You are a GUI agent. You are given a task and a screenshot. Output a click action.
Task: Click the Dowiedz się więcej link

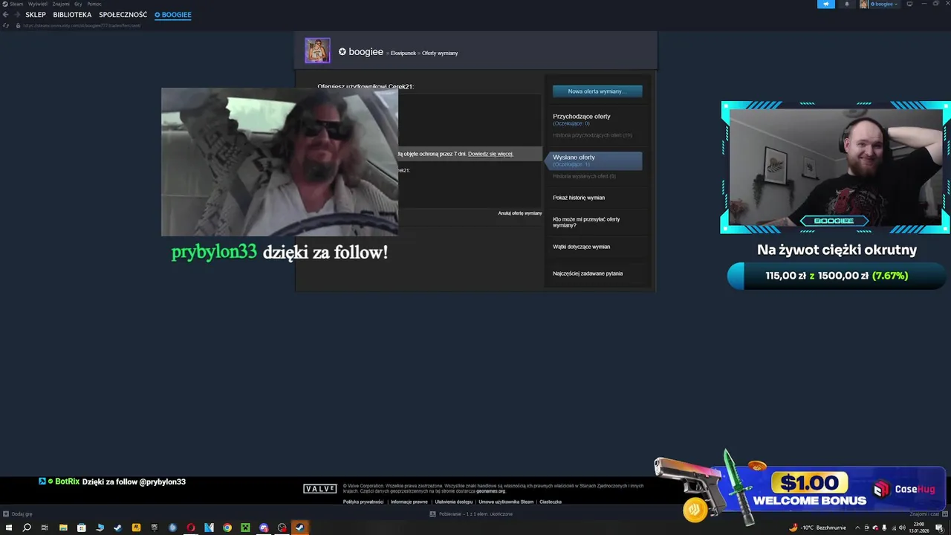(490, 154)
